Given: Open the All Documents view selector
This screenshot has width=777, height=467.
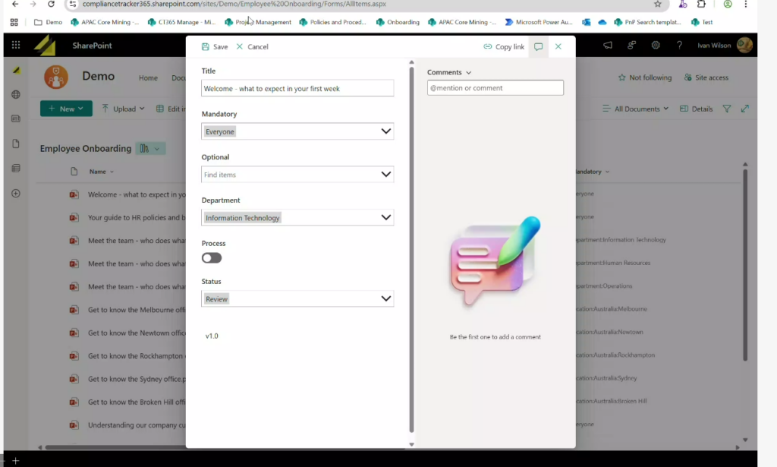Looking at the screenshot, I should 635,109.
